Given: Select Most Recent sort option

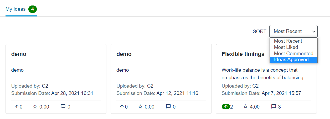Looking at the screenshot, I should click(x=288, y=41).
